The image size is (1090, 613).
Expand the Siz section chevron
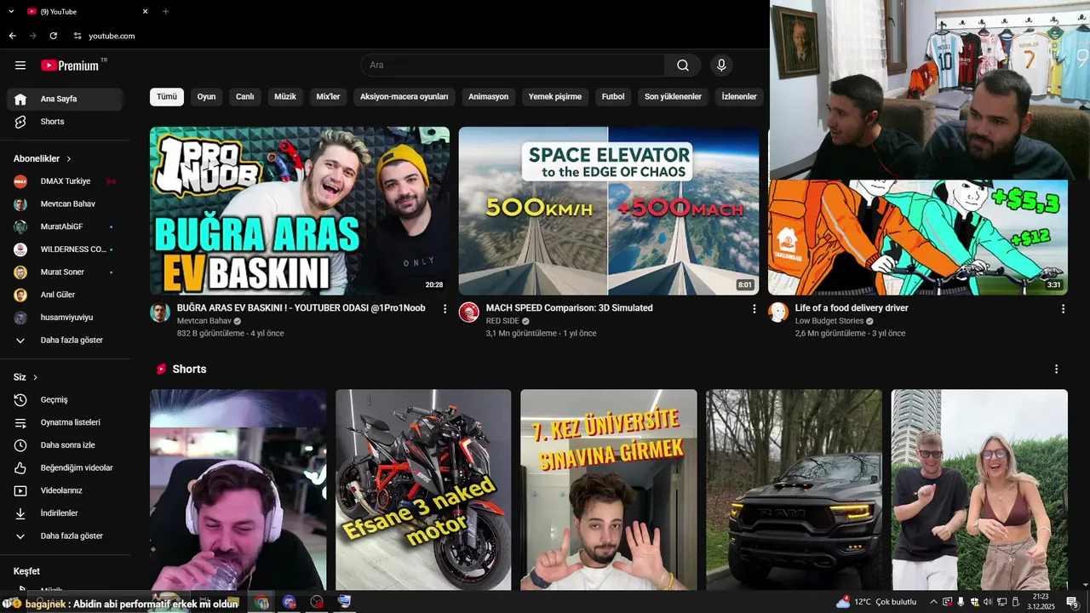coord(35,377)
